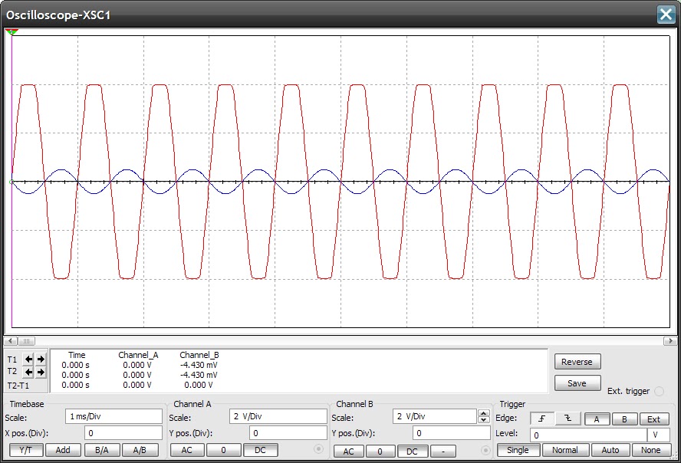Set Channel B coupling to 0

(x=380, y=451)
